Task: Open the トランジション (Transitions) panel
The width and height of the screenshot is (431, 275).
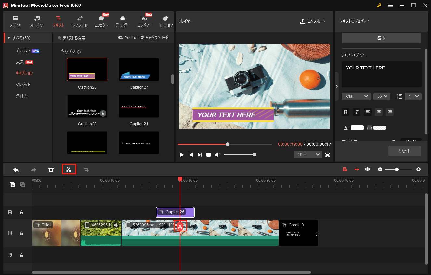Action: click(79, 21)
